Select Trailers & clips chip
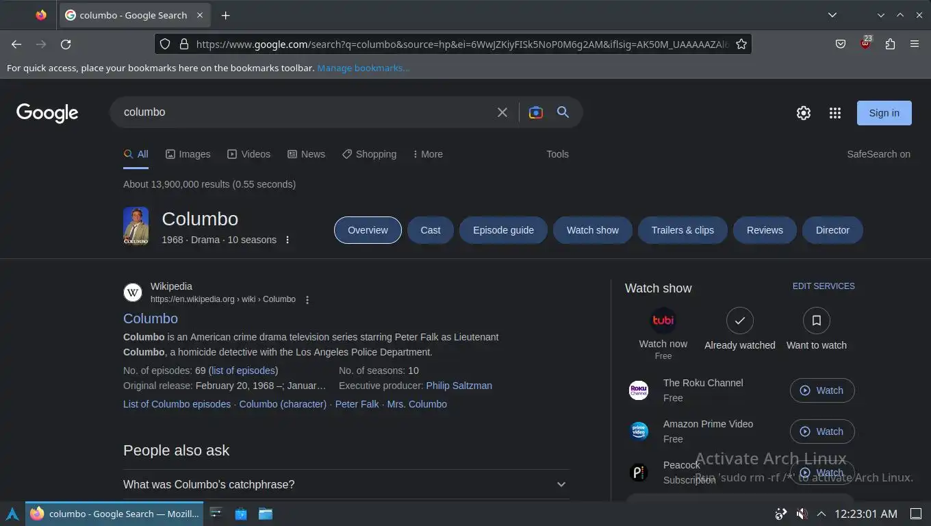Screen dimensions: 931x526 (x=683, y=230)
